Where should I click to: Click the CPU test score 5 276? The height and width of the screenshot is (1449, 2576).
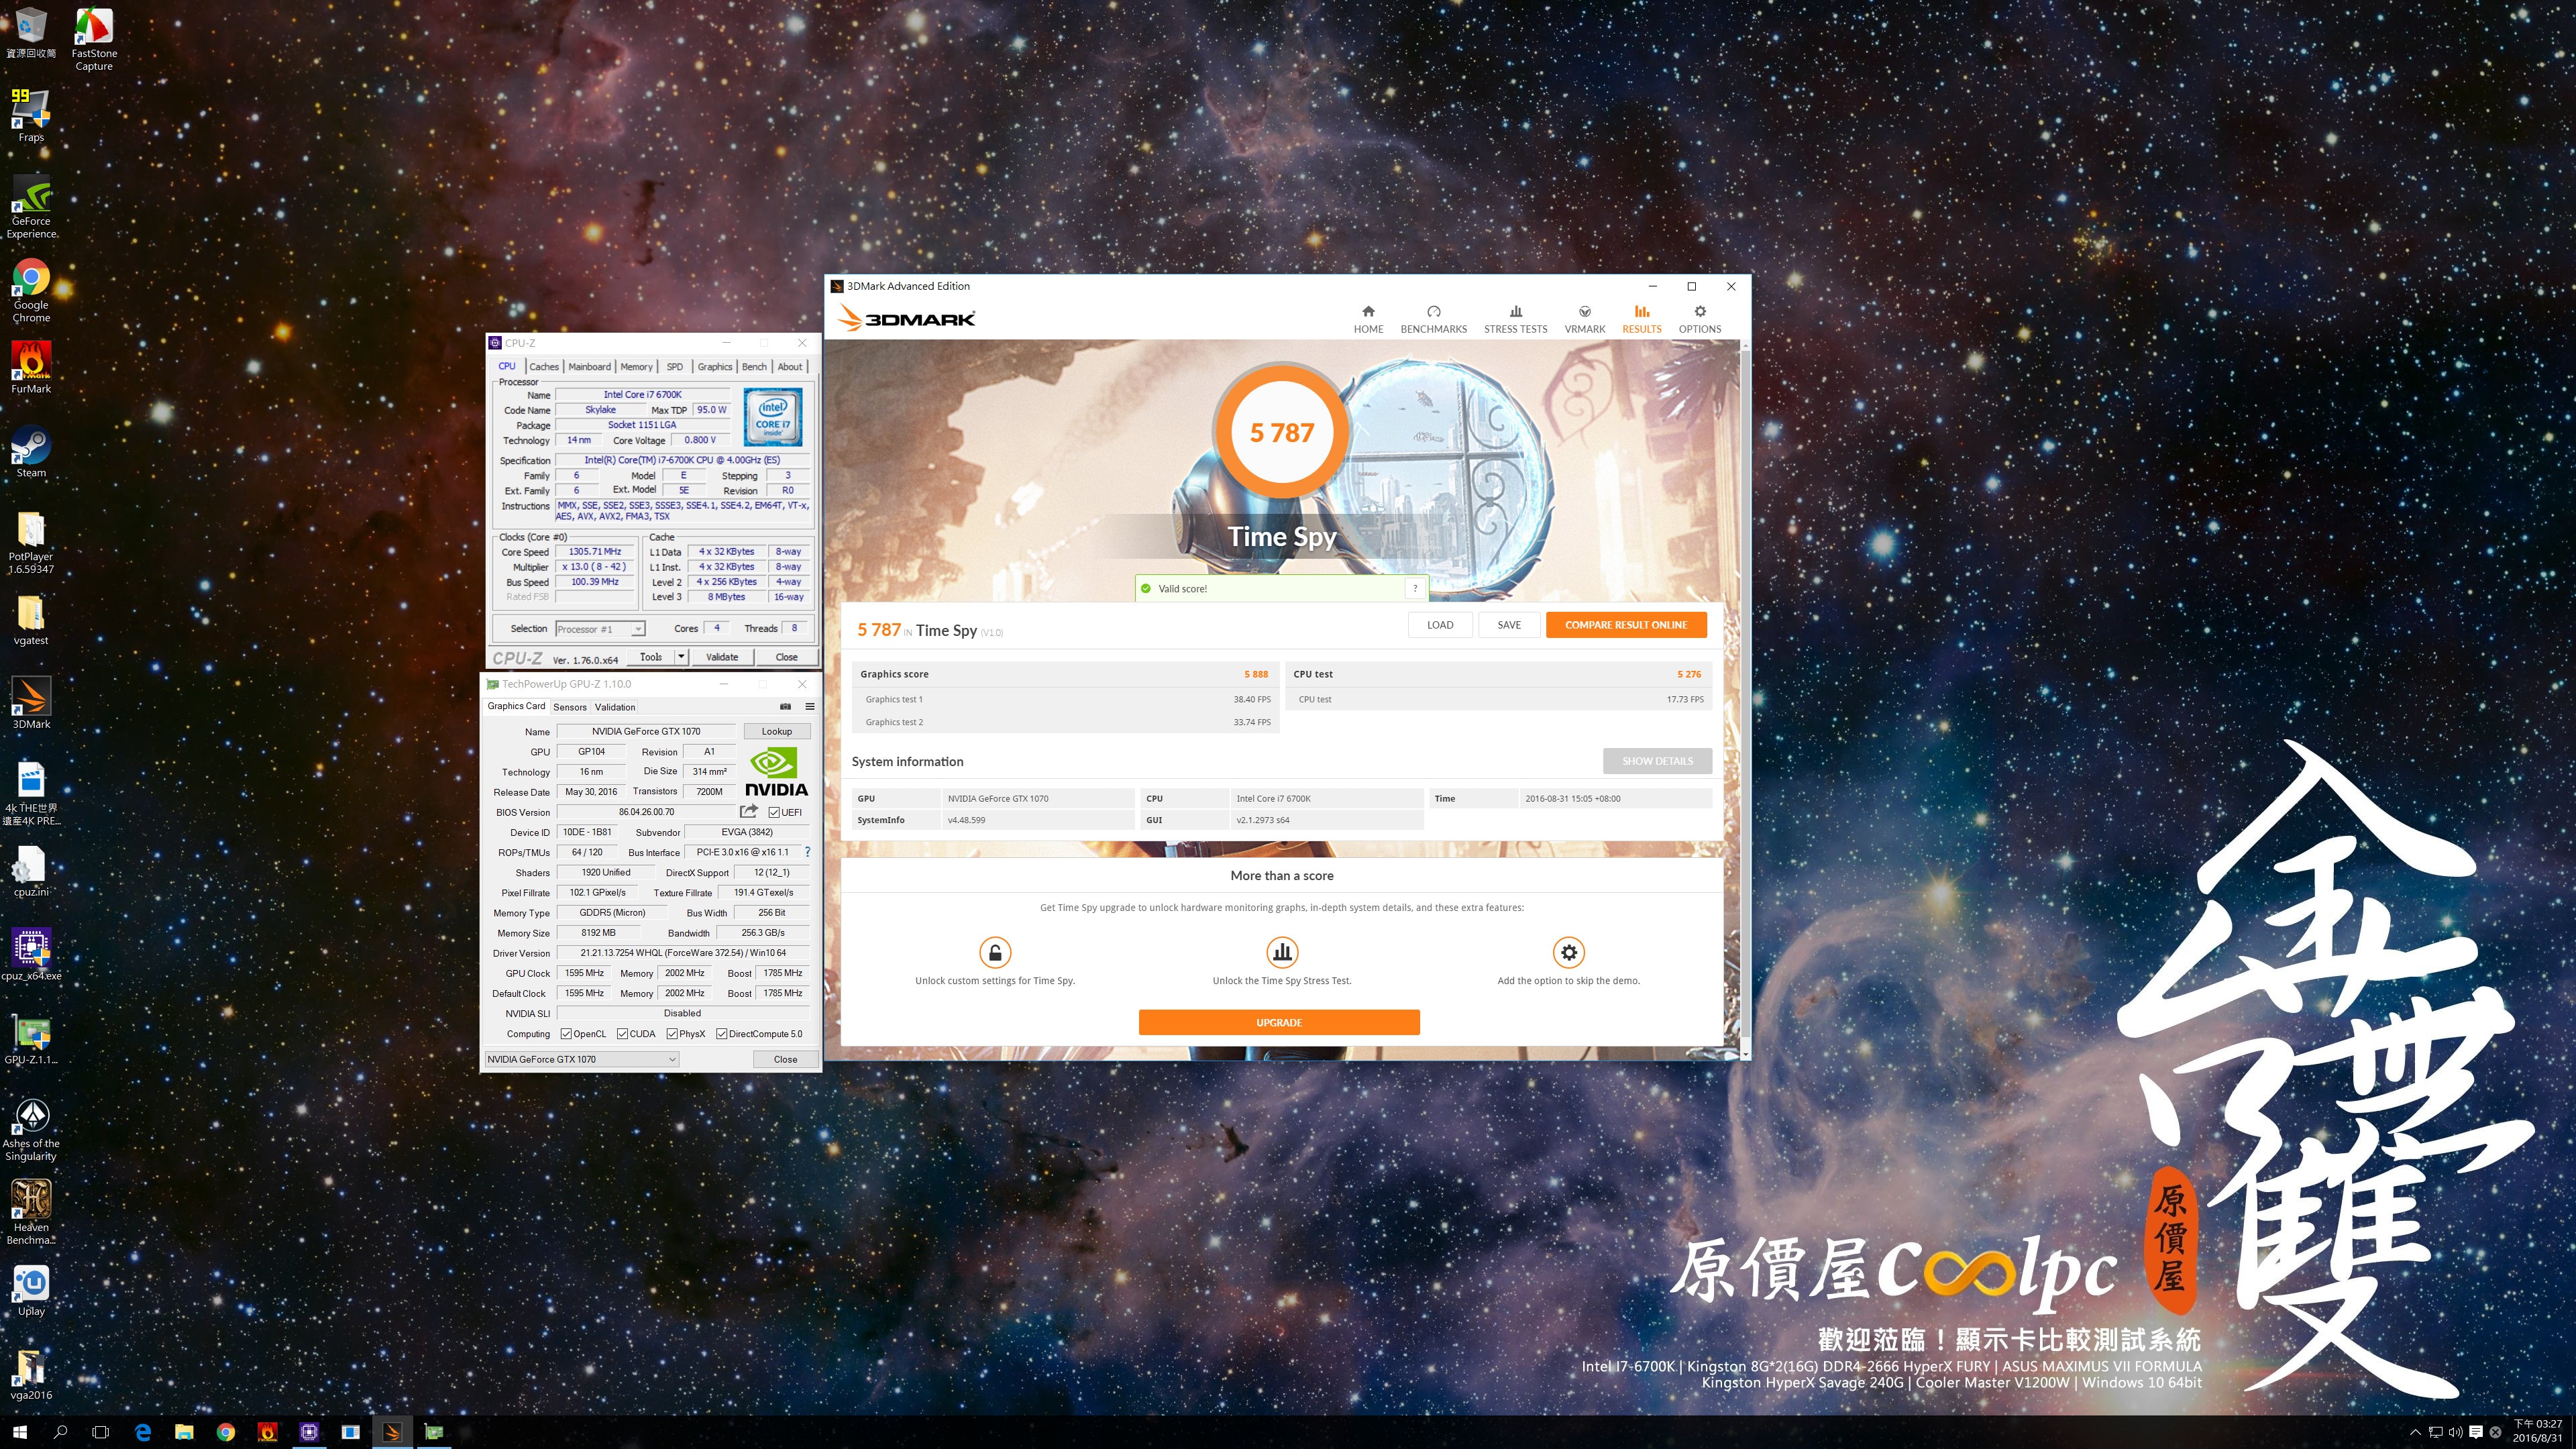[1689, 674]
